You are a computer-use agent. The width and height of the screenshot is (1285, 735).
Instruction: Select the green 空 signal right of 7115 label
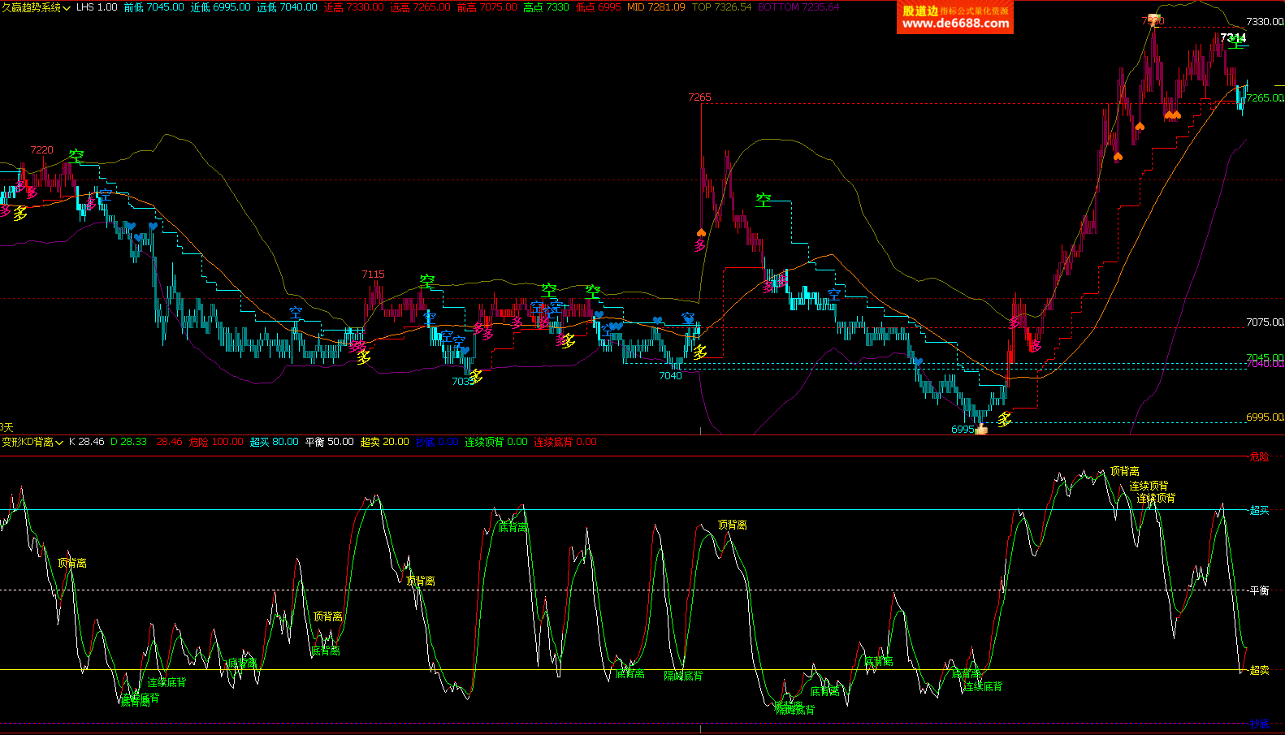tap(427, 282)
